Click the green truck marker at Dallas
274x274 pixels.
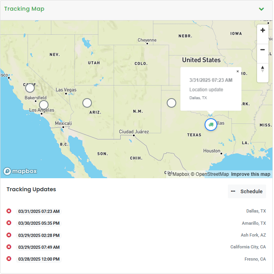[211, 125]
